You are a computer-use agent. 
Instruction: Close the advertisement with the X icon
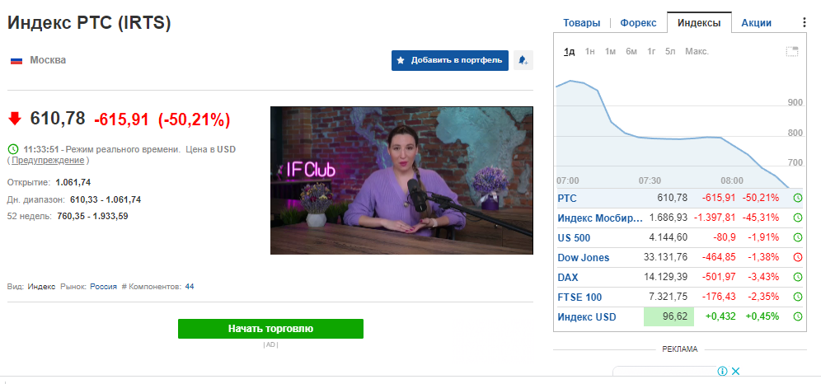735,372
